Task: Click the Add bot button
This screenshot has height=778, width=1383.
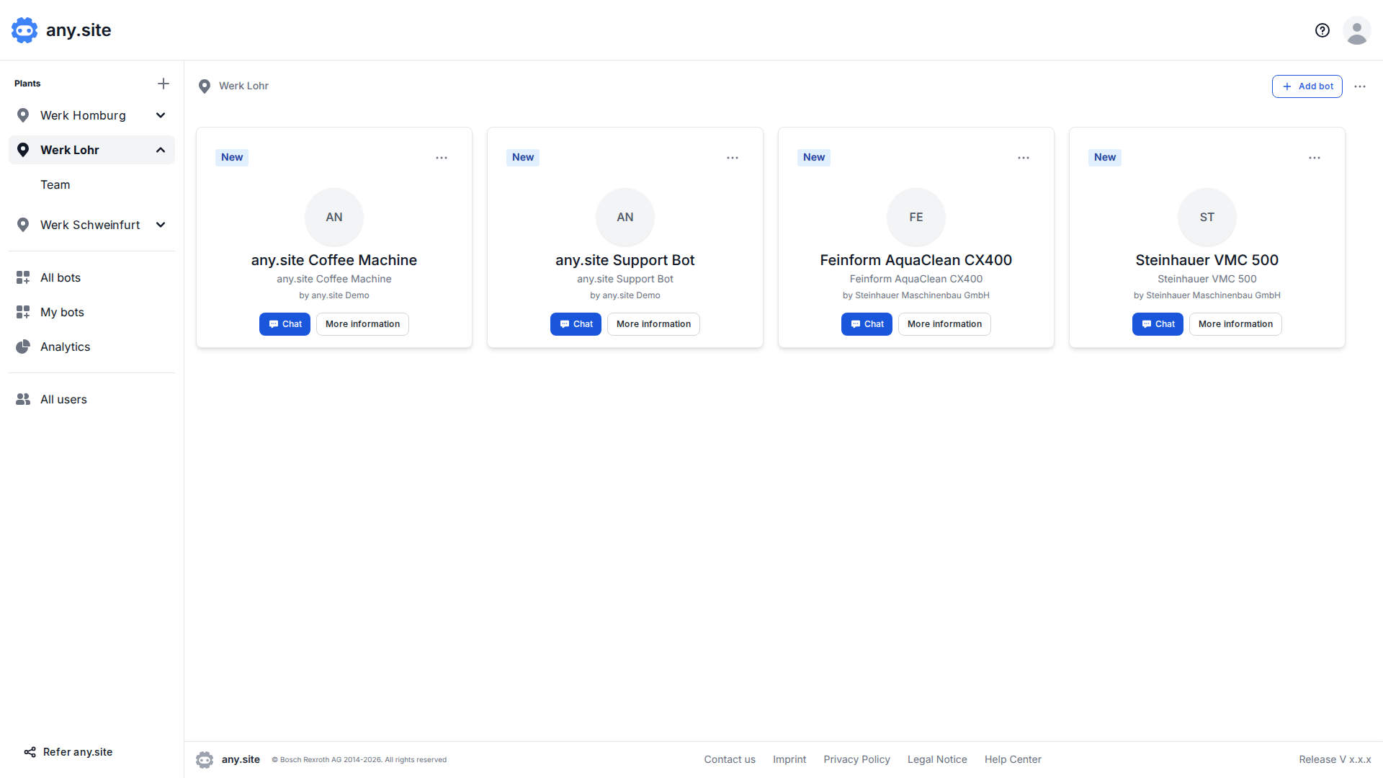Action: tap(1307, 86)
